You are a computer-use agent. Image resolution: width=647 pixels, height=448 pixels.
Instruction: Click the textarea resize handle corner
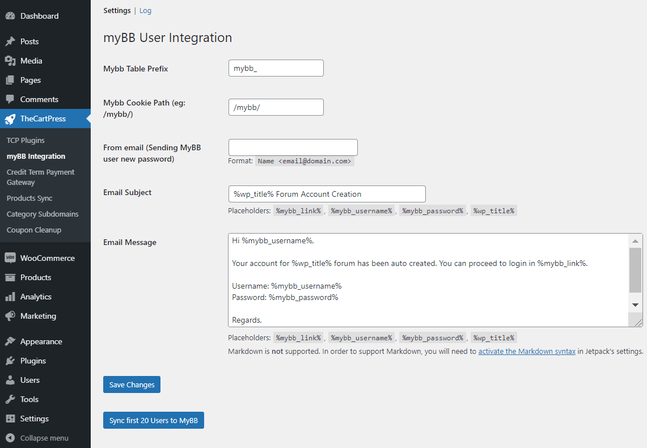[638, 322]
